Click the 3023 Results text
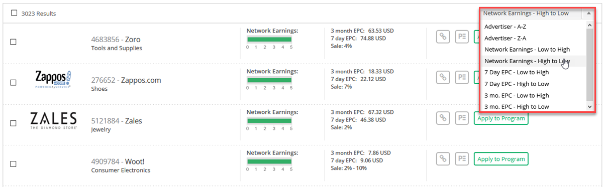This screenshot has width=603, height=187. click(x=39, y=14)
